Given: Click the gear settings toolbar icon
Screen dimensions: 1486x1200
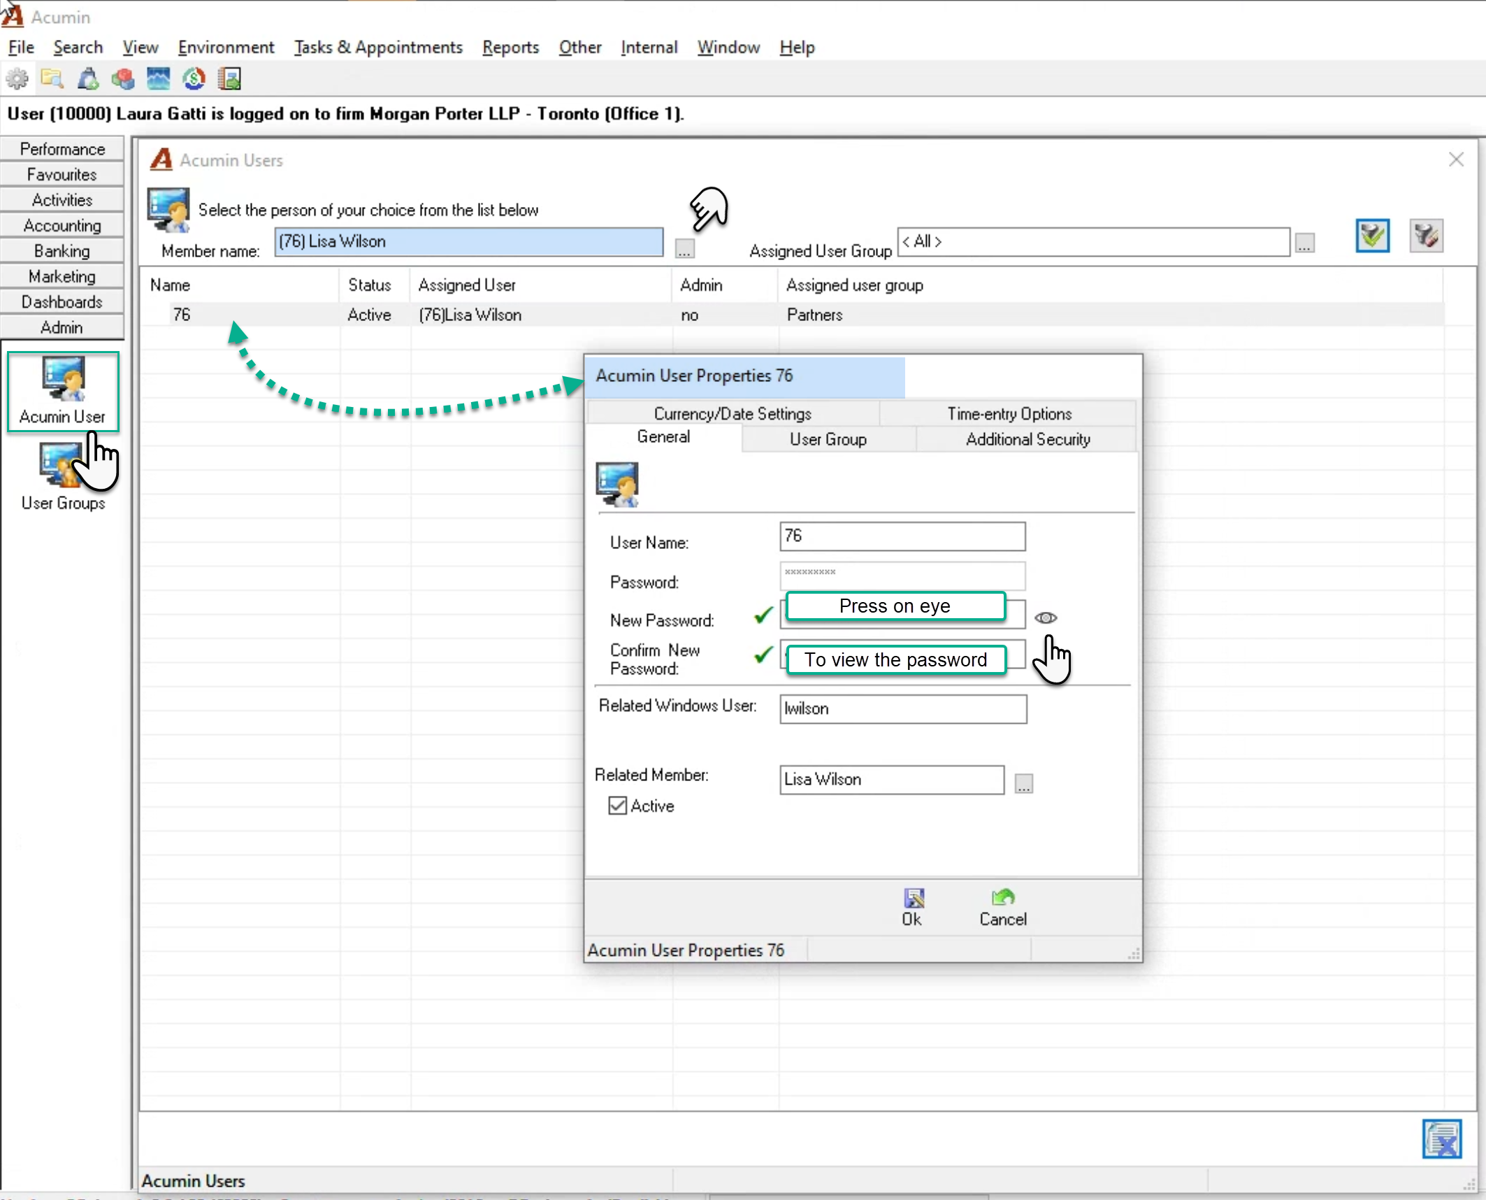Looking at the screenshot, I should pyautogui.click(x=17, y=79).
